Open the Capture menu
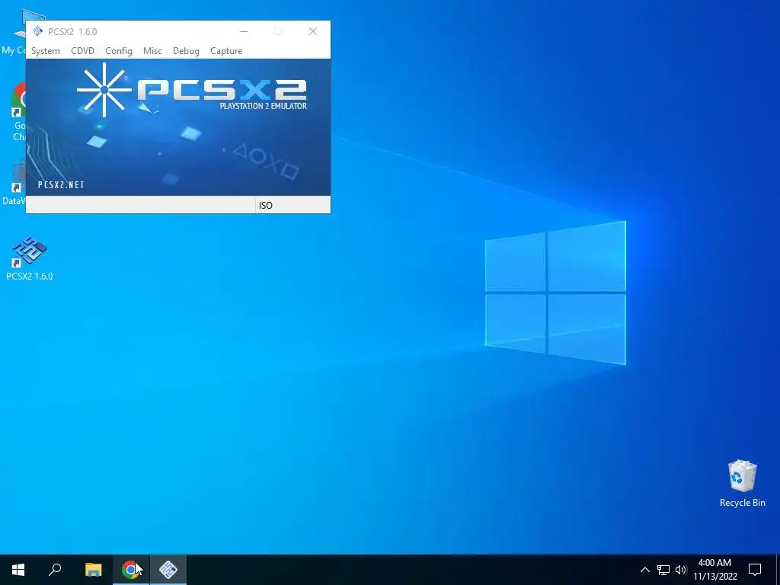This screenshot has height=585, width=780. (226, 51)
